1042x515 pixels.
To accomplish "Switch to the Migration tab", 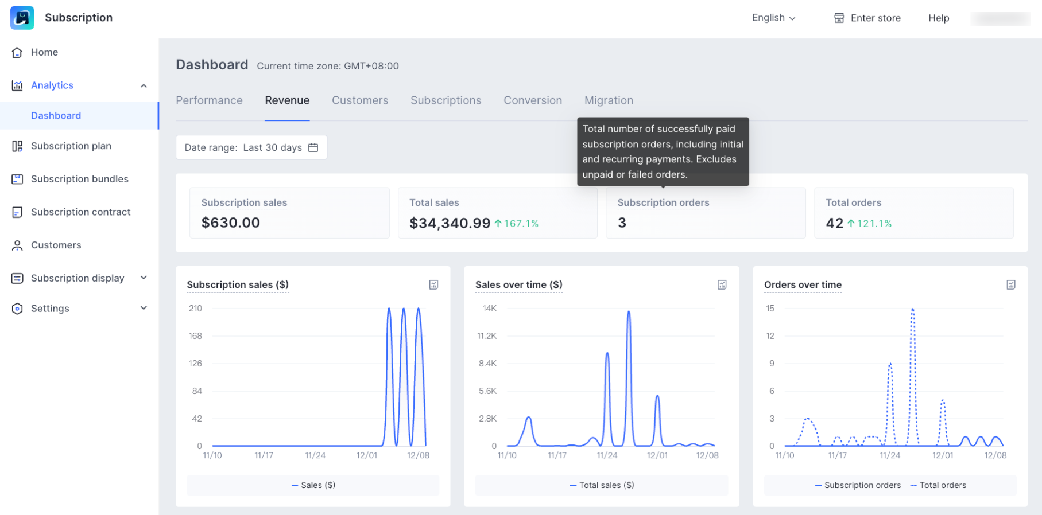I will point(609,100).
